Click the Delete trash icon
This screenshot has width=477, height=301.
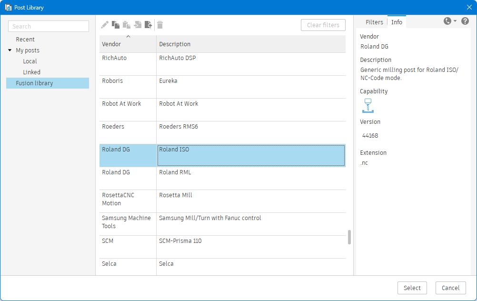pos(160,25)
